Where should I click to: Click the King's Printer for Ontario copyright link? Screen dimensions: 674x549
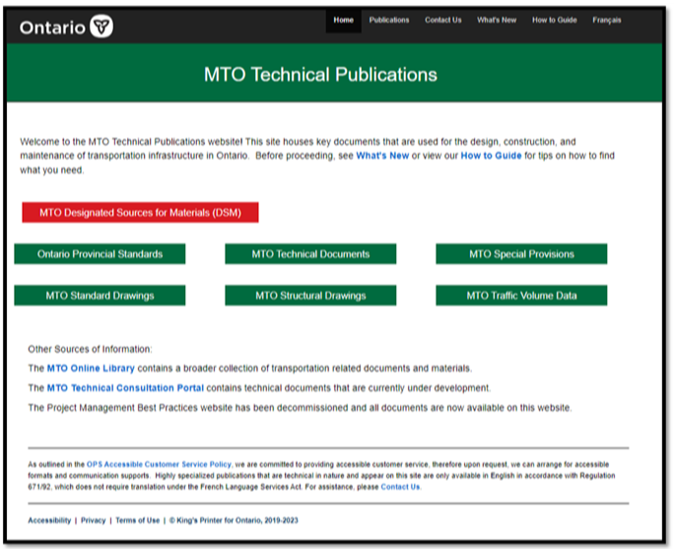coord(234,520)
